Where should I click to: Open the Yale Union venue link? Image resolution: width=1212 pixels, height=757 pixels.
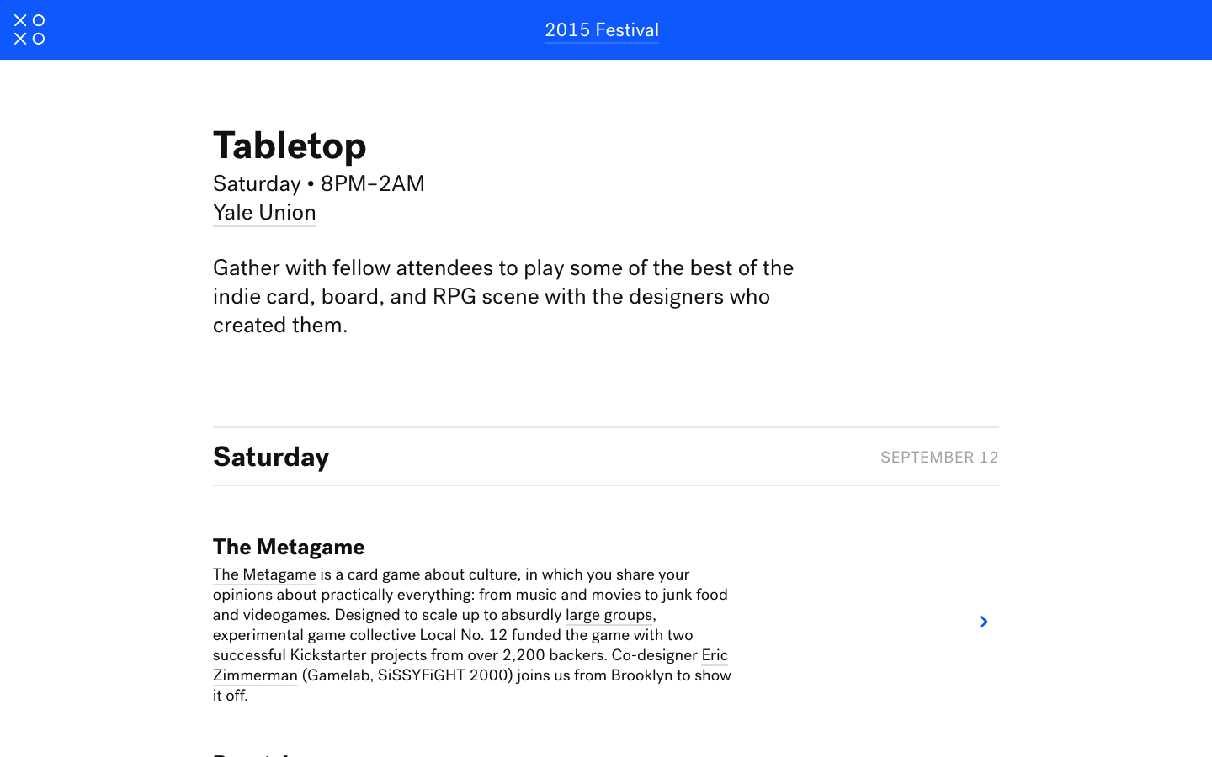[264, 213]
